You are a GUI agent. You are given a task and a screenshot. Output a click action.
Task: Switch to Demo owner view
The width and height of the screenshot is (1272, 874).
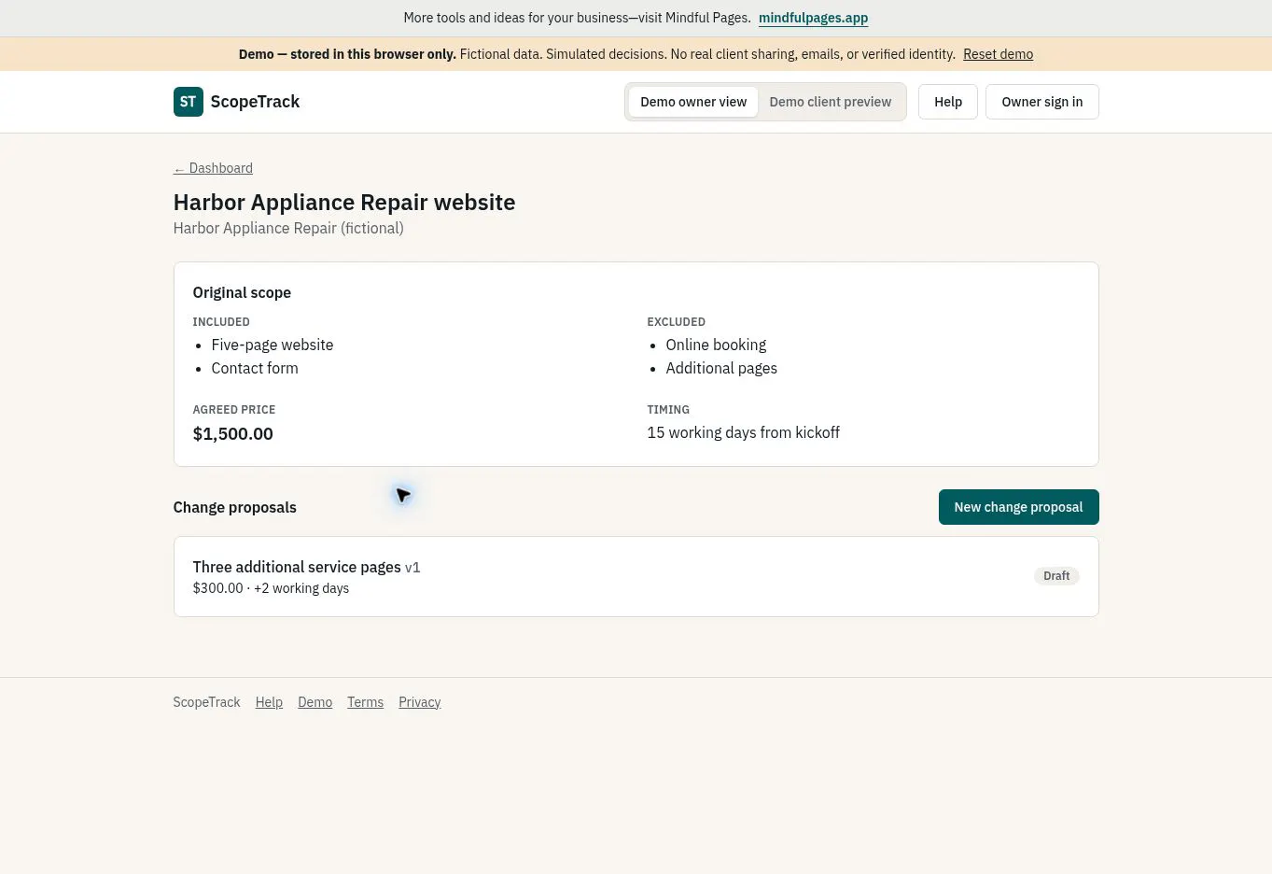pyautogui.click(x=693, y=102)
